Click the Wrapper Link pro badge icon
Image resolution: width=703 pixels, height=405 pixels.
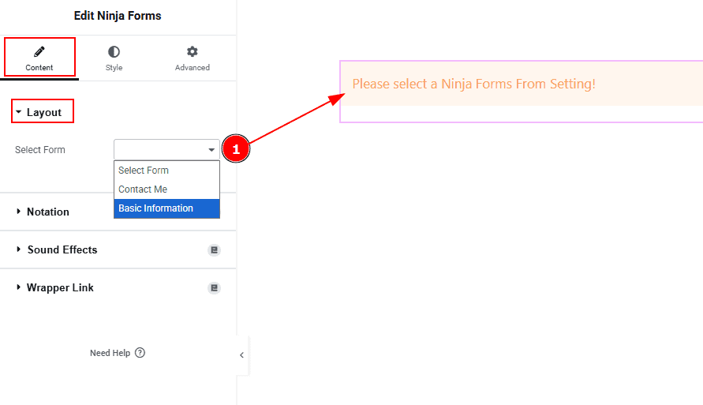coord(215,288)
